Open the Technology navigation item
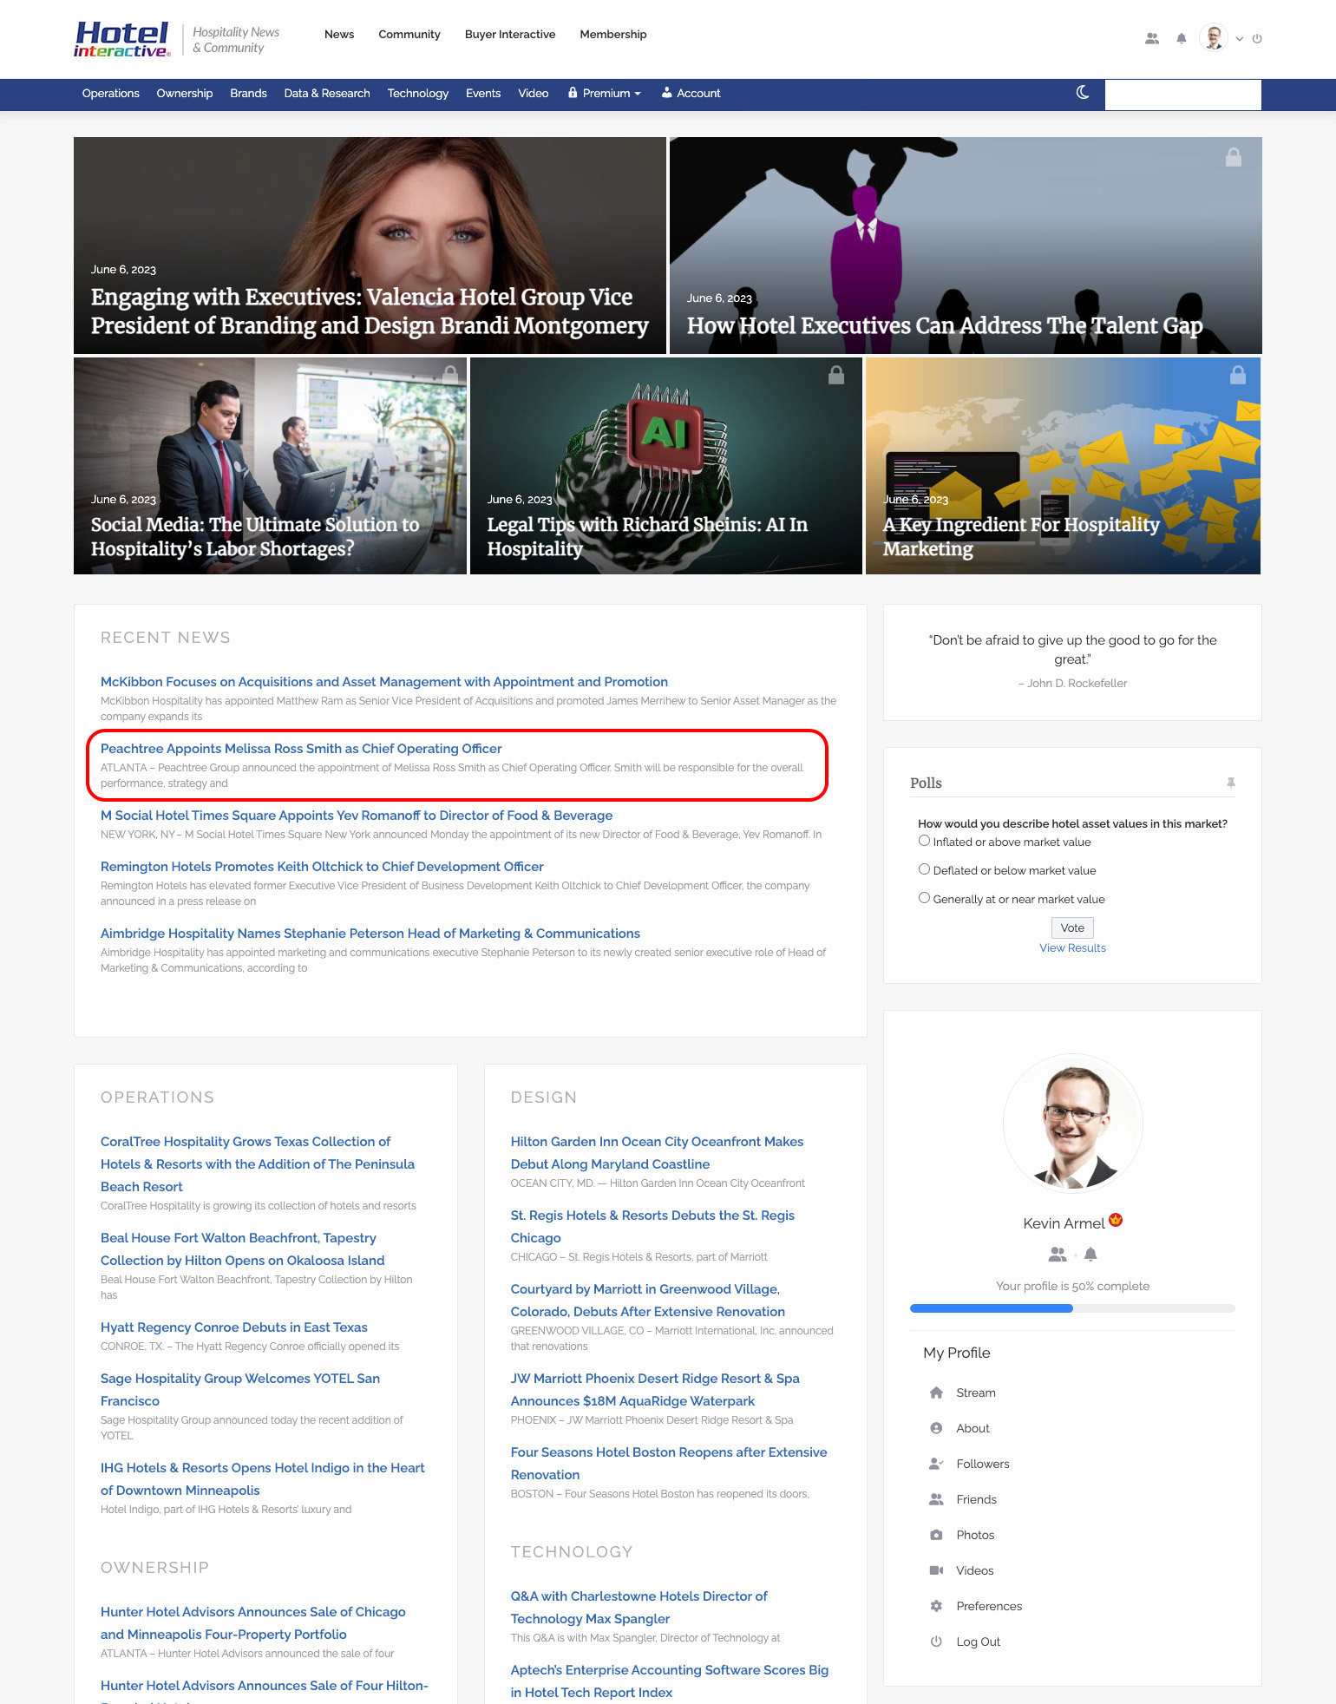1336x1704 pixels. click(x=418, y=93)
